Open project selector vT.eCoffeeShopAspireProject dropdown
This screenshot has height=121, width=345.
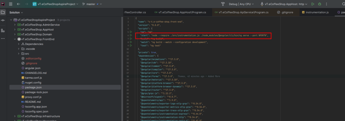click(56, 4)
